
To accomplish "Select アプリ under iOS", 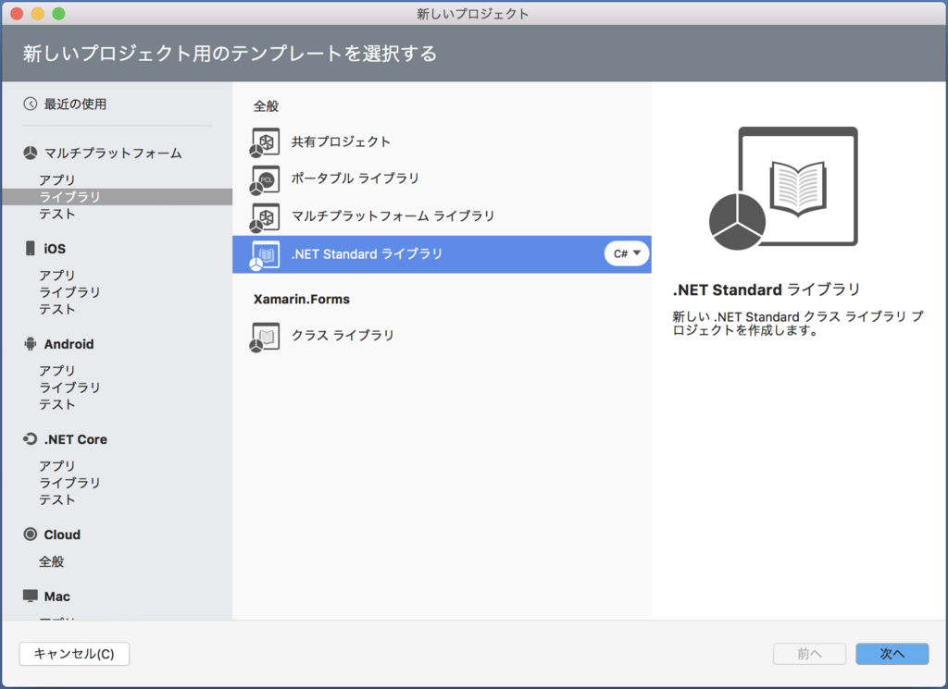I will point(57,276).
